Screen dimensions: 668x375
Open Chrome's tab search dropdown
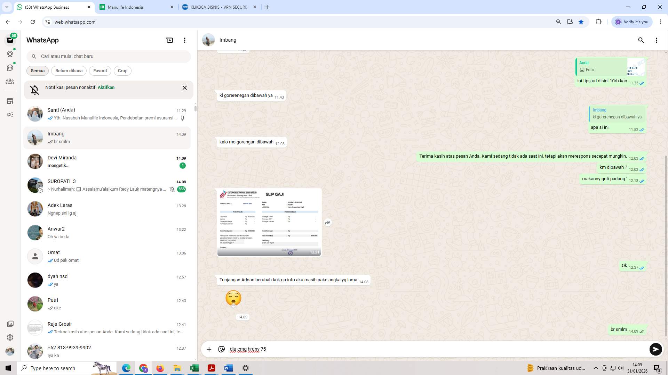pyautogui.click(x=6, y=7)
